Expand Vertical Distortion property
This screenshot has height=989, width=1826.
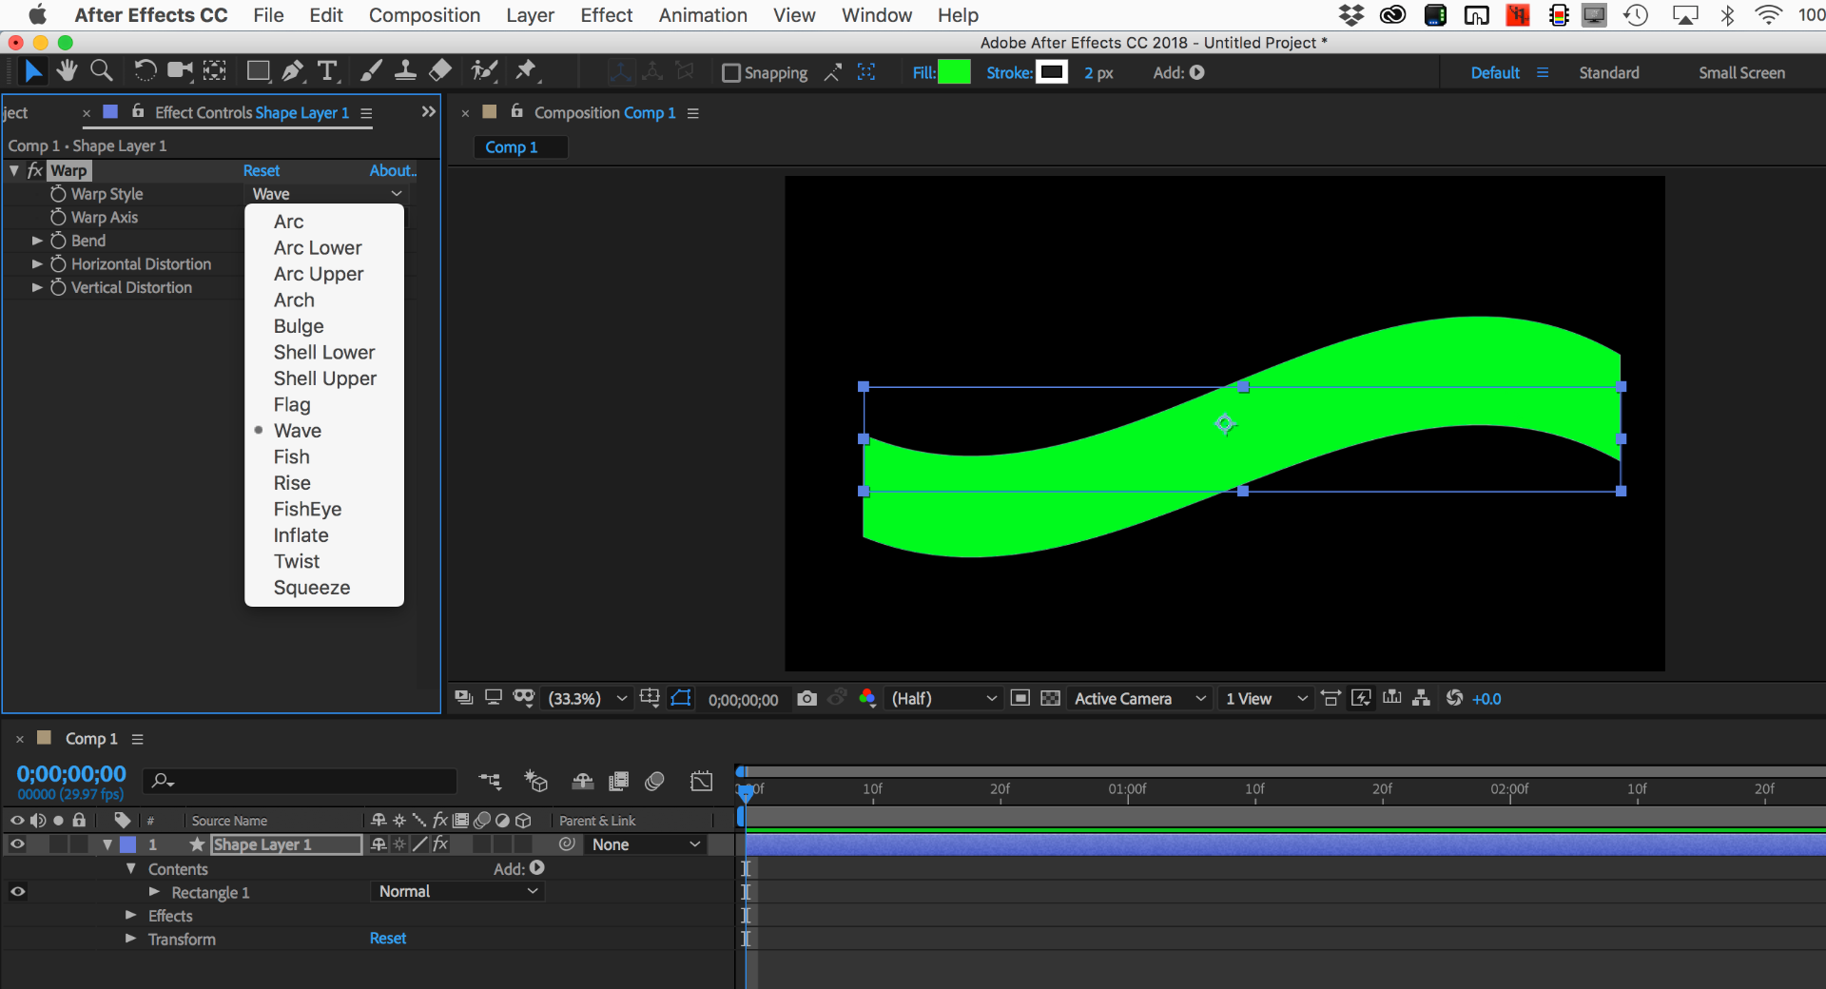37,287
